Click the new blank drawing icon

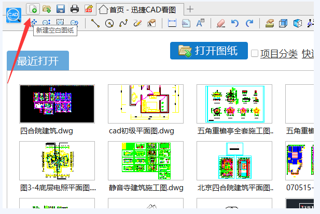[33, 9]
